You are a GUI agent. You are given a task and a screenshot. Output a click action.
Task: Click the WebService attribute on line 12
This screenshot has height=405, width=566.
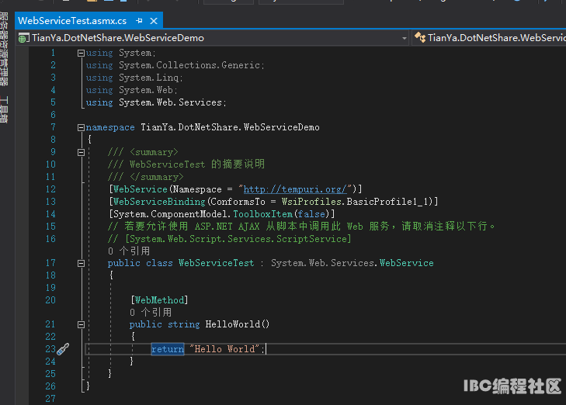point(140,189)
